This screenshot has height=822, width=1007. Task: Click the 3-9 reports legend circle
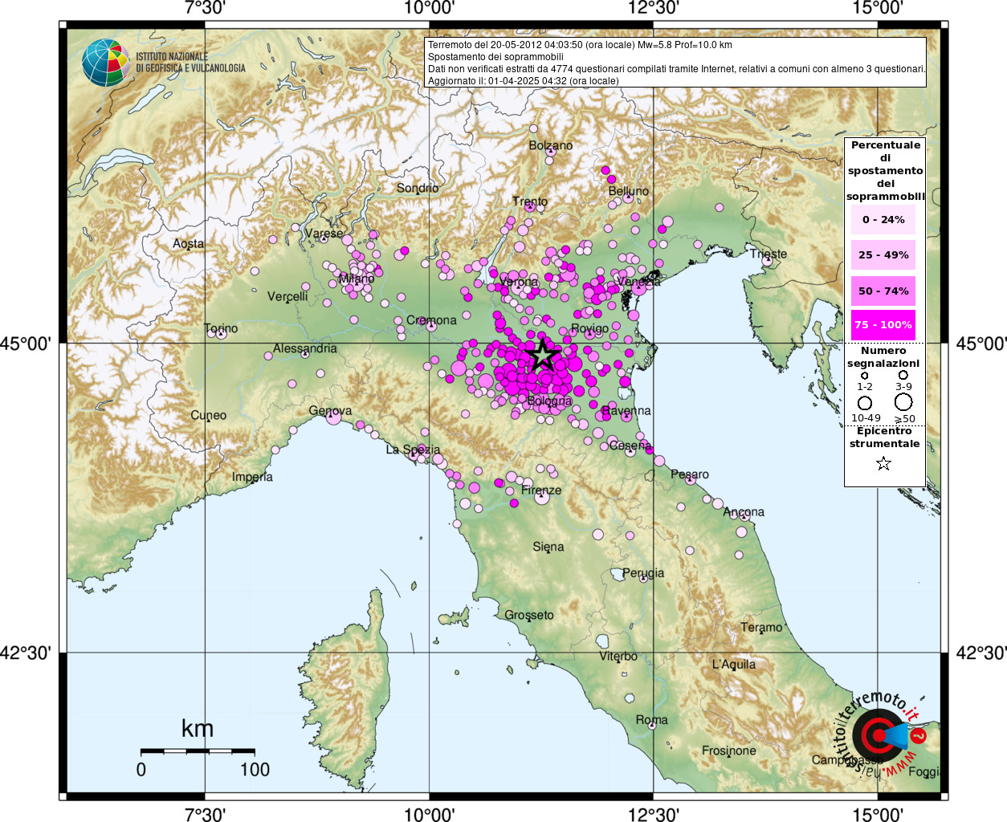tap(903, 375)
